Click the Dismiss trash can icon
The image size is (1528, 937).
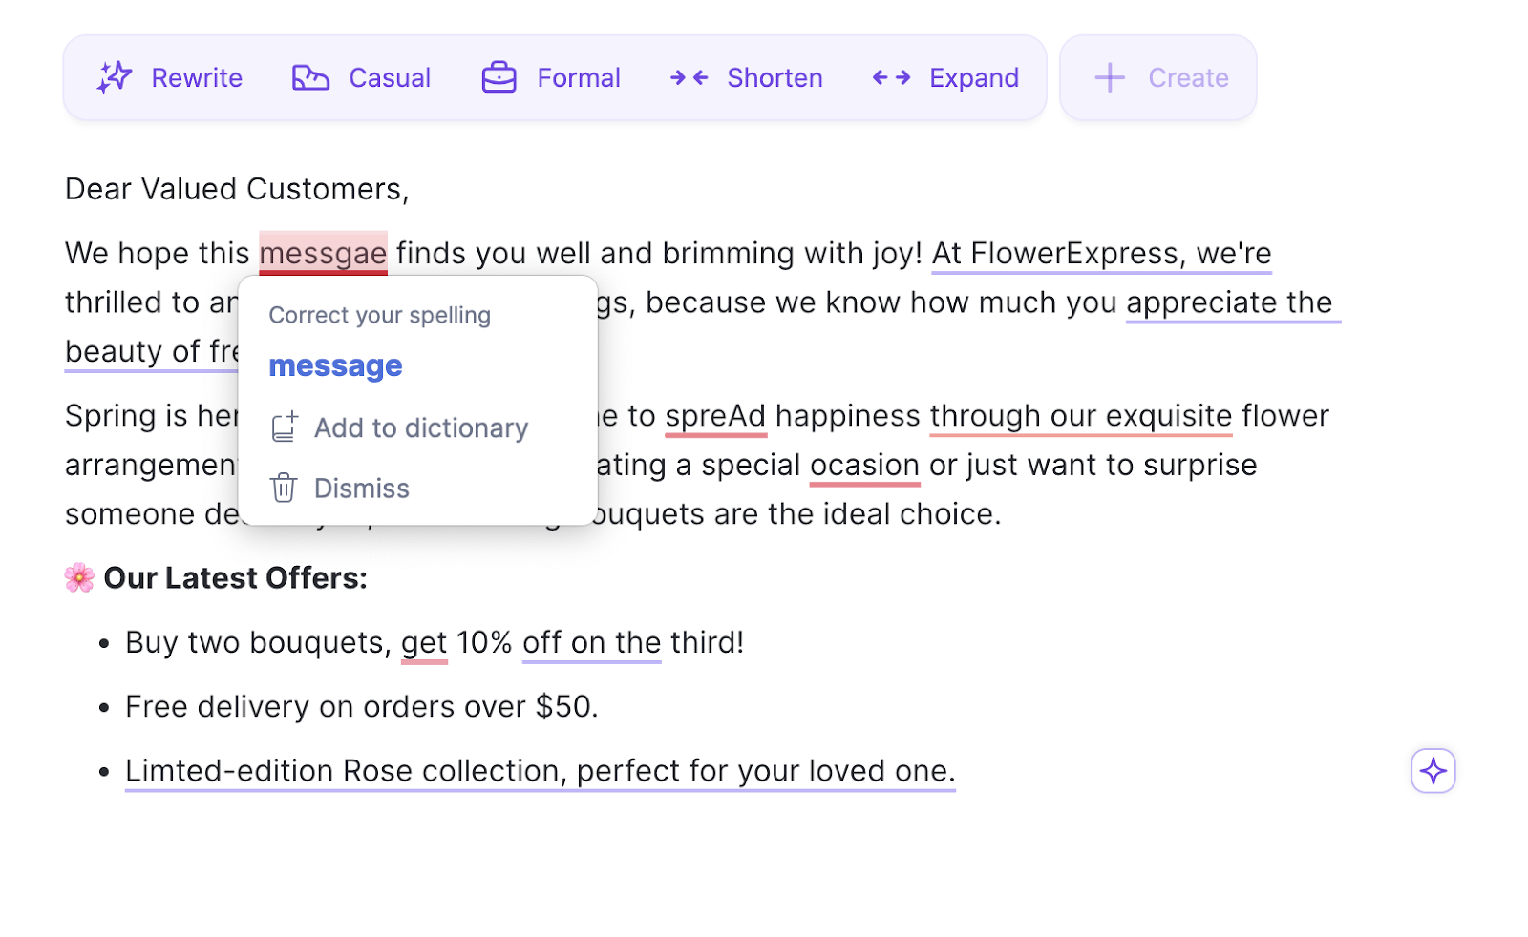[284, 488]
